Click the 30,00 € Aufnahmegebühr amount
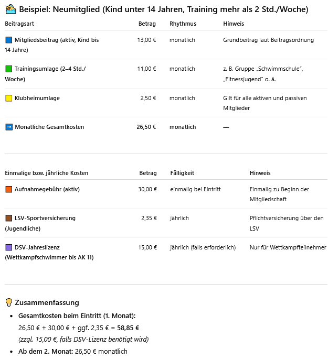This screenshot has height=360, width=328. [147, 189]
